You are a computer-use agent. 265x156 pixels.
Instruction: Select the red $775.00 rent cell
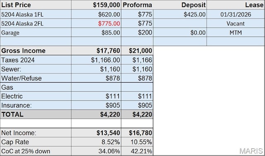pyautogui.click(x=96, y=23)
